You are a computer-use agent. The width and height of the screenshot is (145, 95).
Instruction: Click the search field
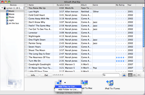pyautogui.click(x=111, y=75)
